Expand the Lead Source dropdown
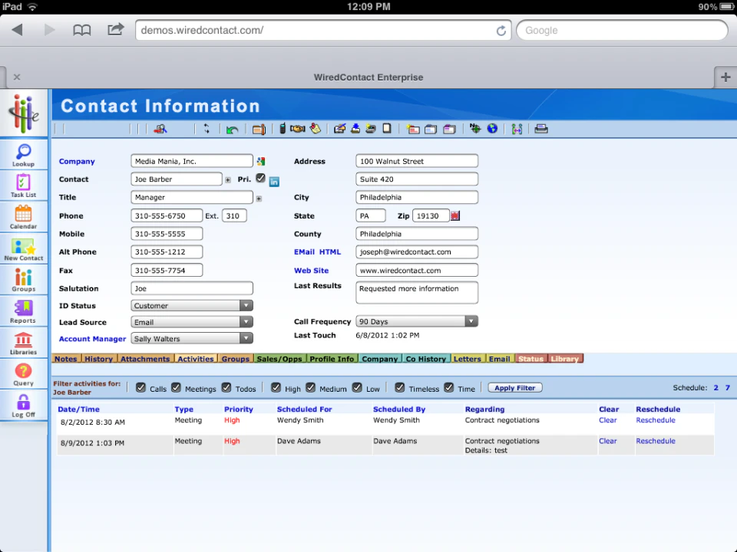 245,322
